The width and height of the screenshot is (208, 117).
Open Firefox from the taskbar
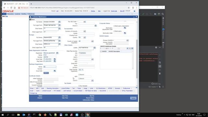[x=45, y=115]
